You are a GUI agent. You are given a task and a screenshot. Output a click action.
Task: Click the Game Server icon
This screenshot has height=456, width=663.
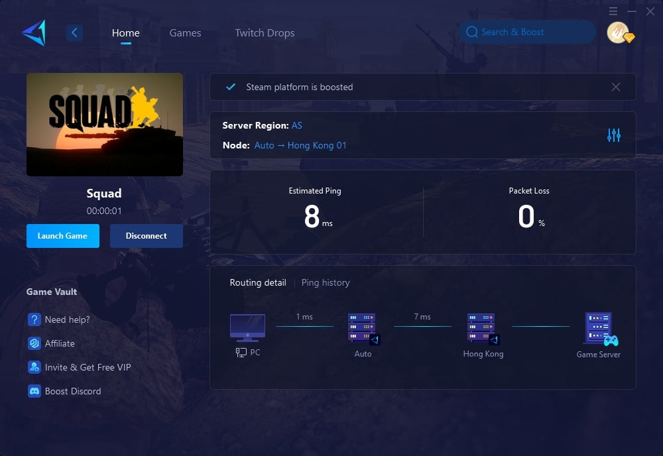[x=601, y=329]
